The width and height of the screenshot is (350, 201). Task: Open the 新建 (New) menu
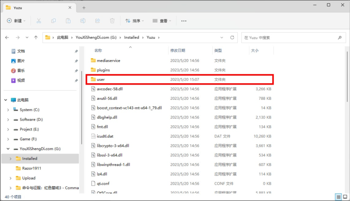tap(16, 21)
